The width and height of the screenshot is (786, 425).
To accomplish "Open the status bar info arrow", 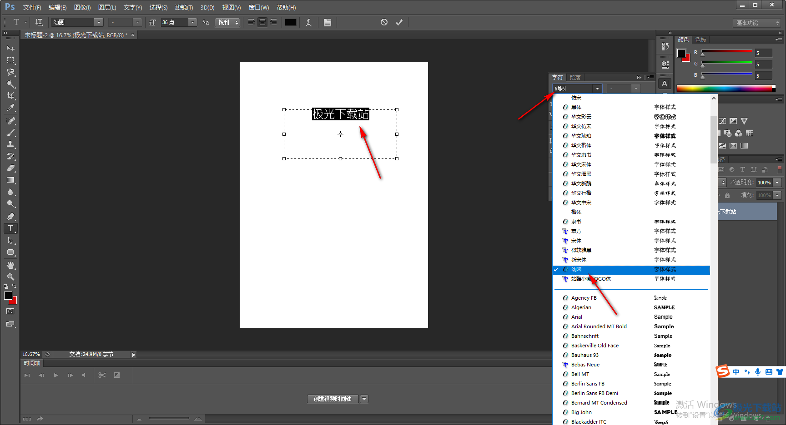I will click(x=133, y=355).
